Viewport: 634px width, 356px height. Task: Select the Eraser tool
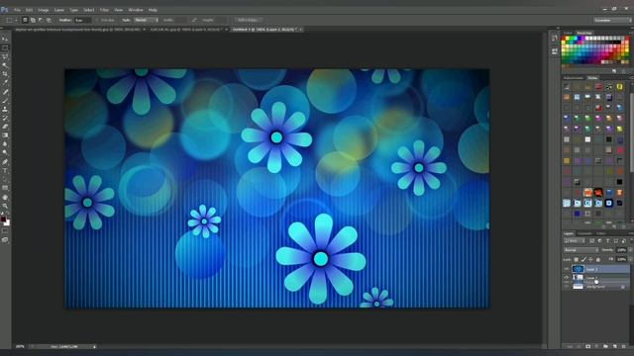(x=5, y=127)
